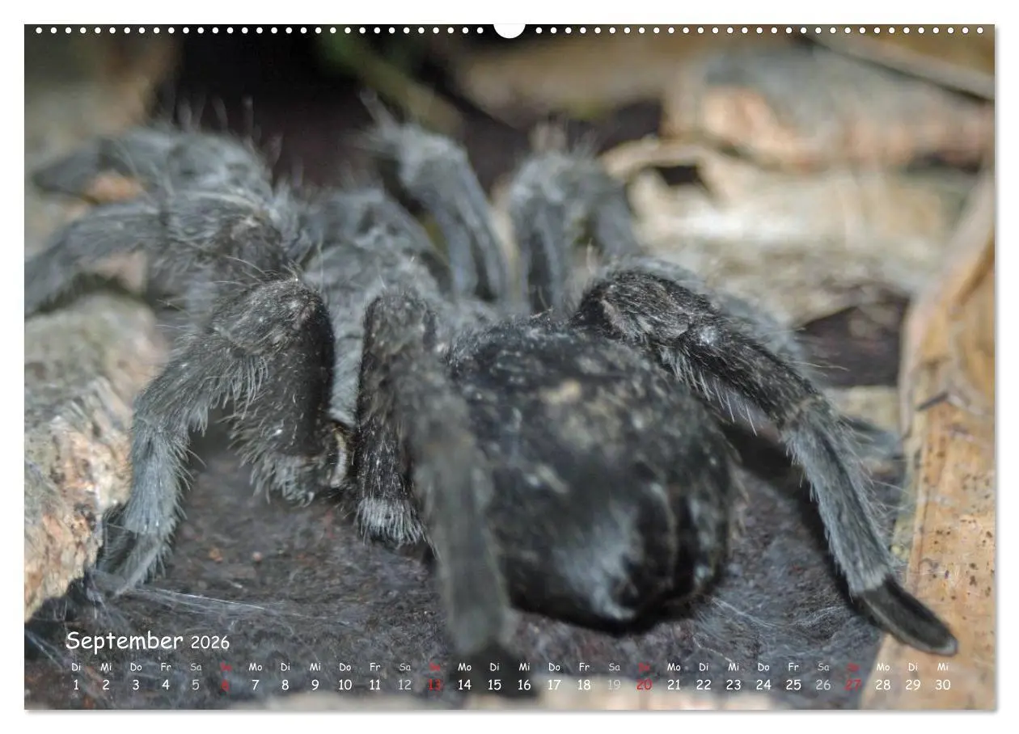The image size is (1019, 734).
Task: Select the red Sunday date 6
Action: point(226,685)
